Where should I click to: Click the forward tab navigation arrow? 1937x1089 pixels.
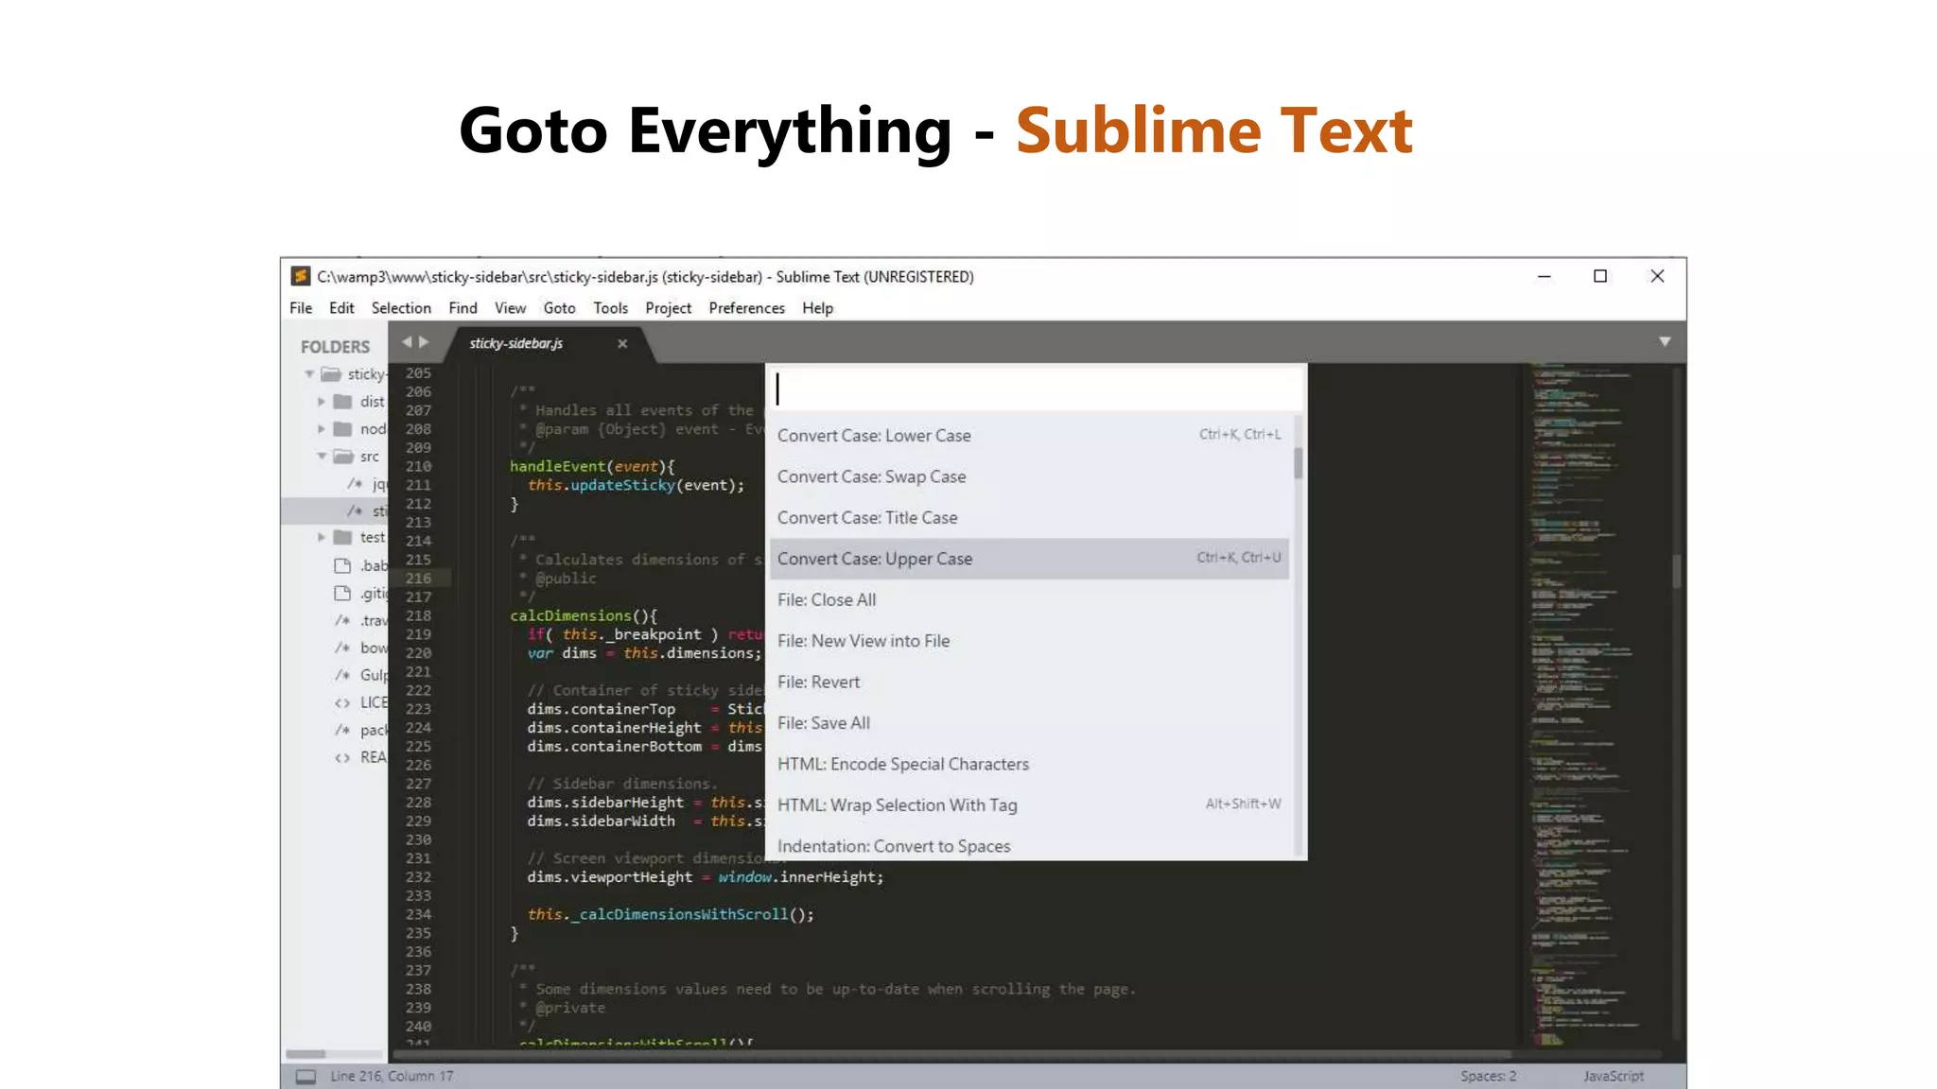pyautogui.click(x=424, y=342)
